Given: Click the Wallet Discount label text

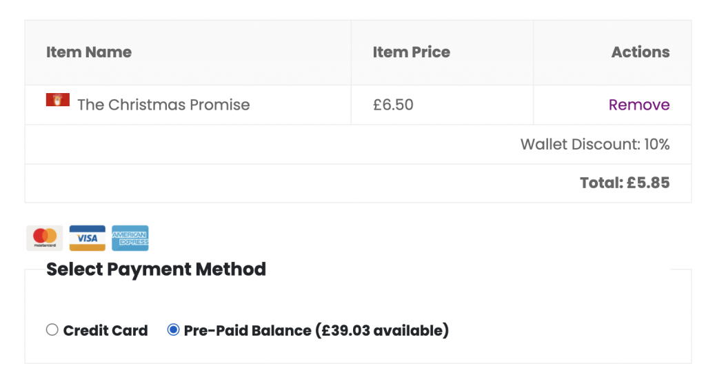Looking at the screenshot, I should tap(581, 145).
